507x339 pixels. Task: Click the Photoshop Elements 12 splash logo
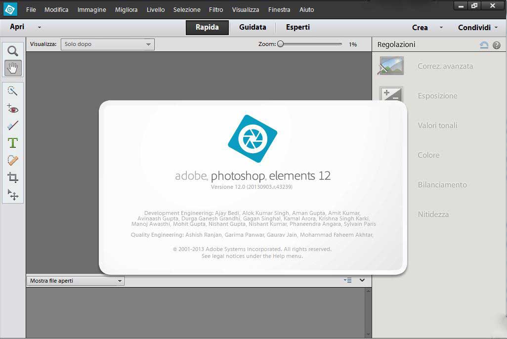(253, 138)
